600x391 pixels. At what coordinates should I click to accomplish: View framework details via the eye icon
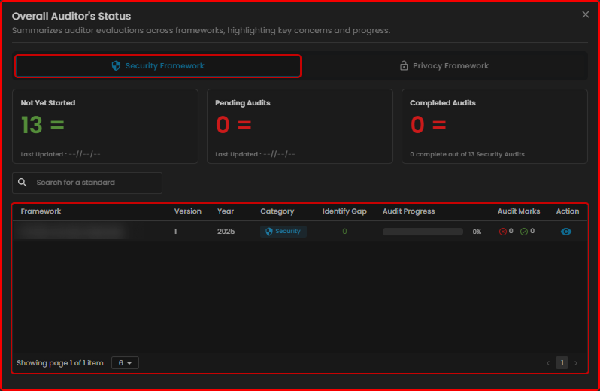(566, 232)
